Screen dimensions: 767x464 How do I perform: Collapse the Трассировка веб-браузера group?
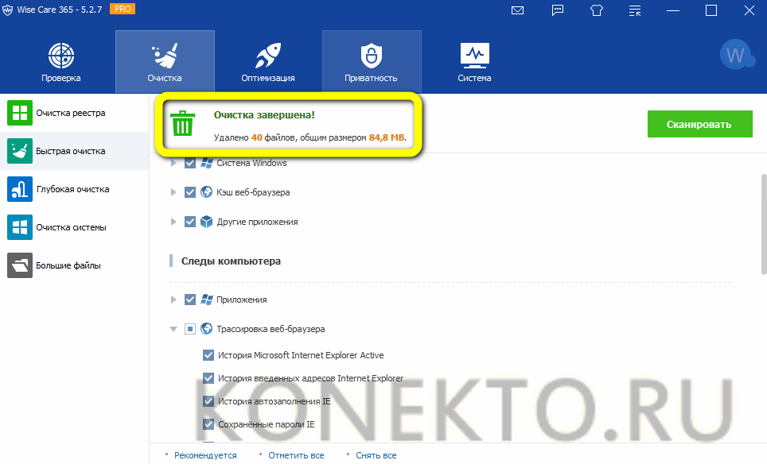(173, 329)
